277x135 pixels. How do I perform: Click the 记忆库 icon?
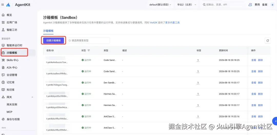point(3,82)
